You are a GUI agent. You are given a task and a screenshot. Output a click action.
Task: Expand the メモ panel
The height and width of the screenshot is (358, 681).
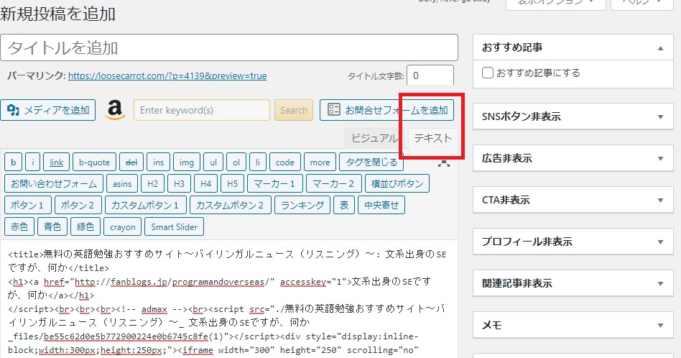(660, 325)
